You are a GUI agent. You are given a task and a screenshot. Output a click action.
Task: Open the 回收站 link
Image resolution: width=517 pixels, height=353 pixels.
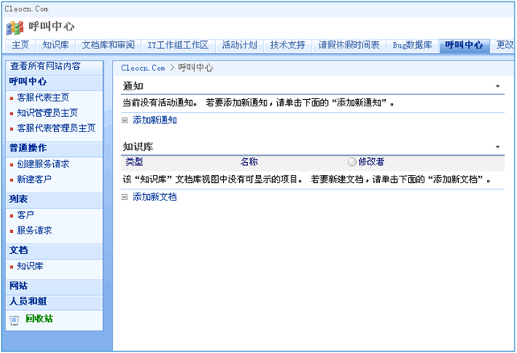pos(39,318)
